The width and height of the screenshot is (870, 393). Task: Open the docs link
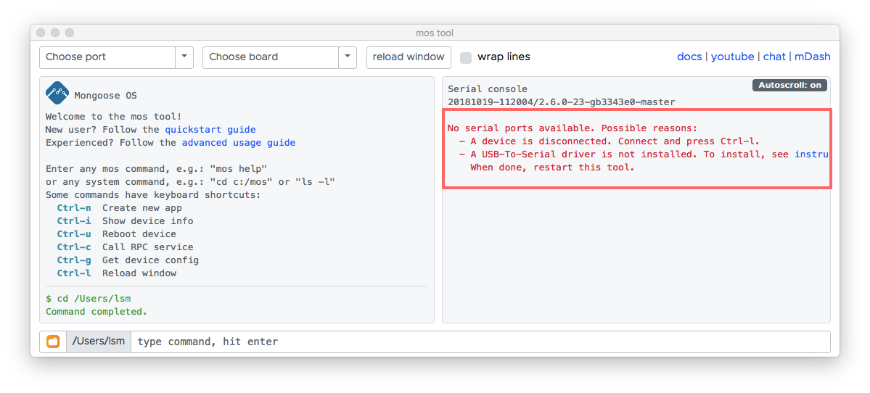(689, 57)
